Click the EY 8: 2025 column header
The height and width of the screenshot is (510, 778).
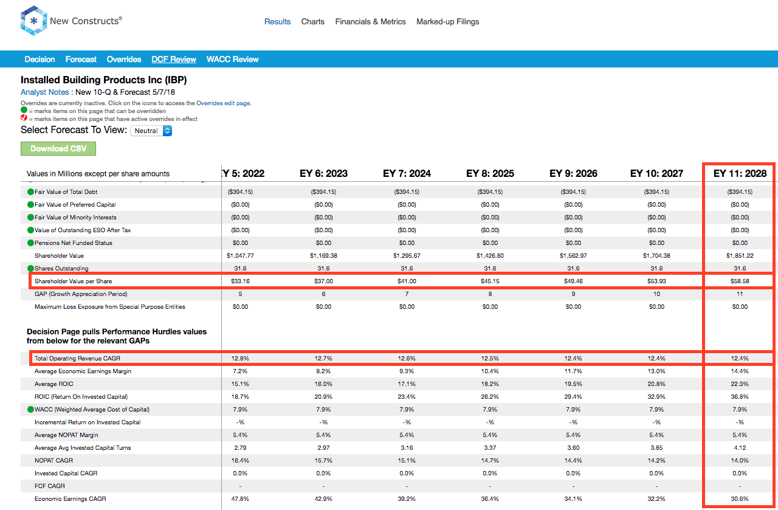coord(490,173)
